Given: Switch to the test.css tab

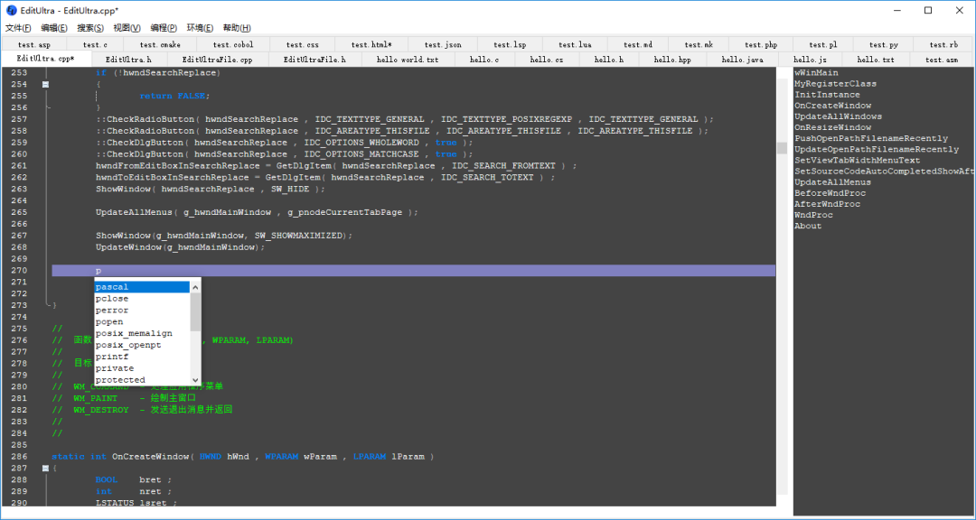Looking at the screenshot, I should click(303, 45).
